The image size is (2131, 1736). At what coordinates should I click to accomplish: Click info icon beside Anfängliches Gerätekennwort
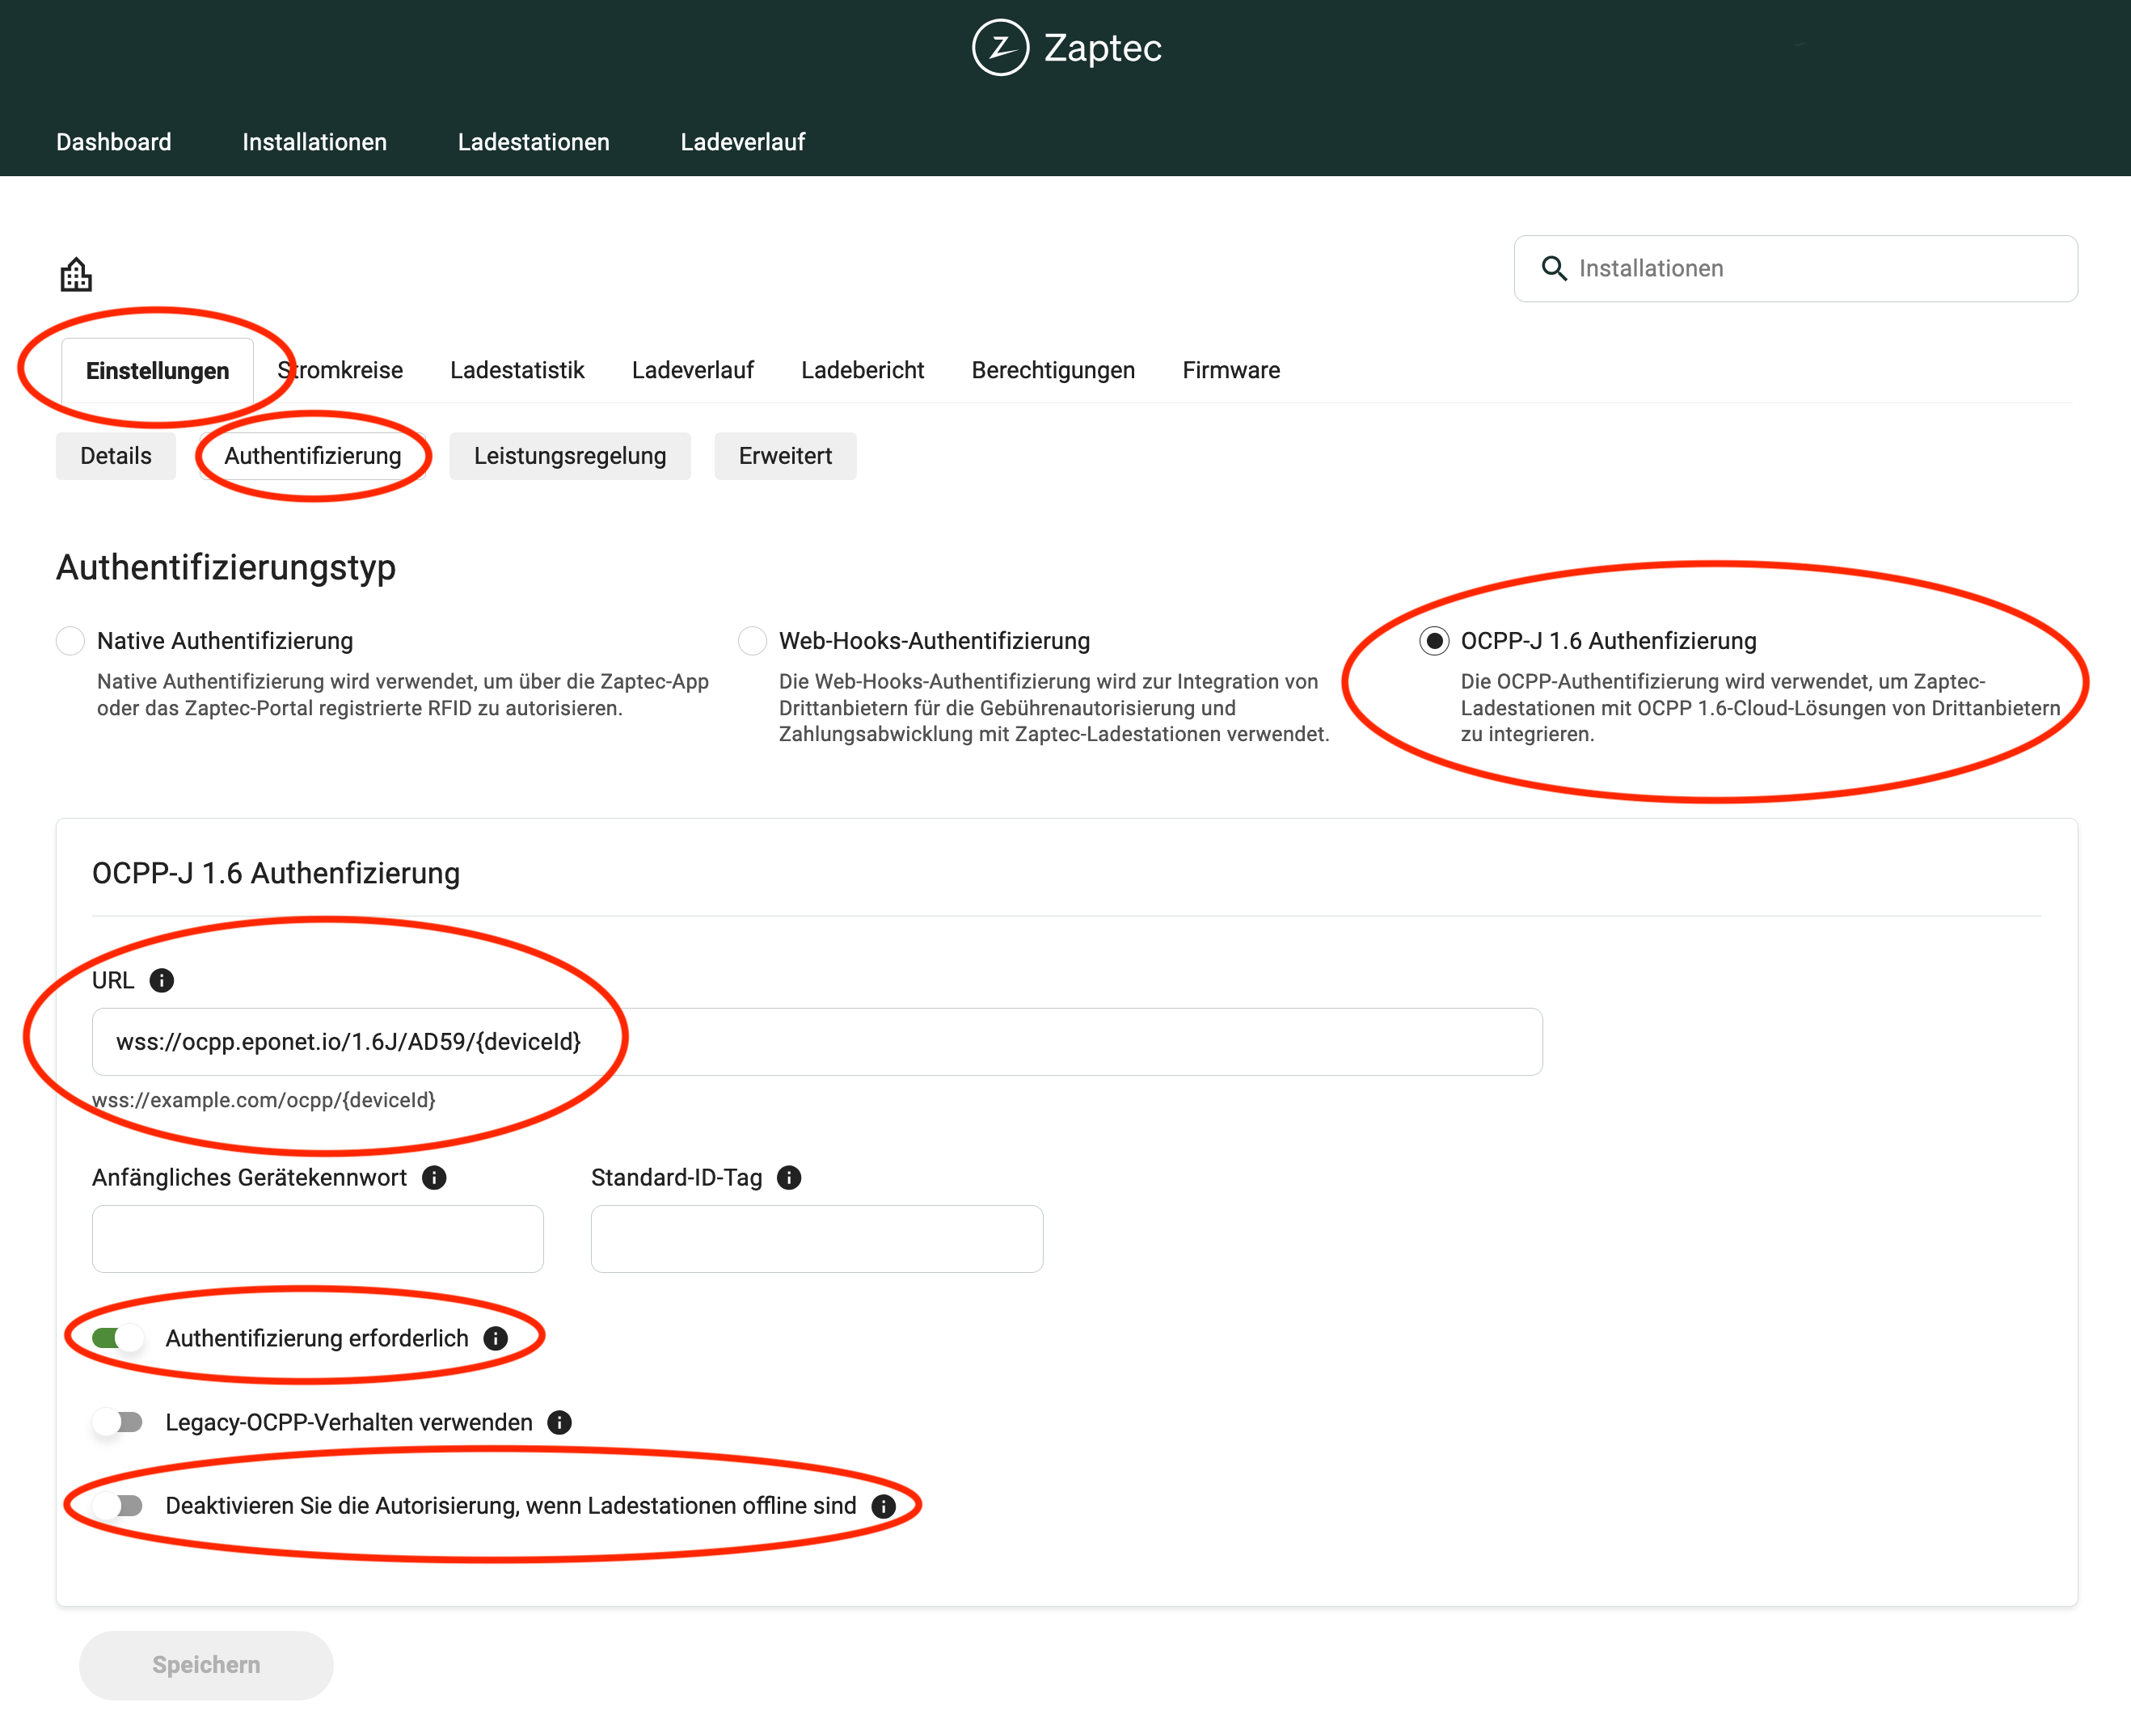[x=434, y=1177]
